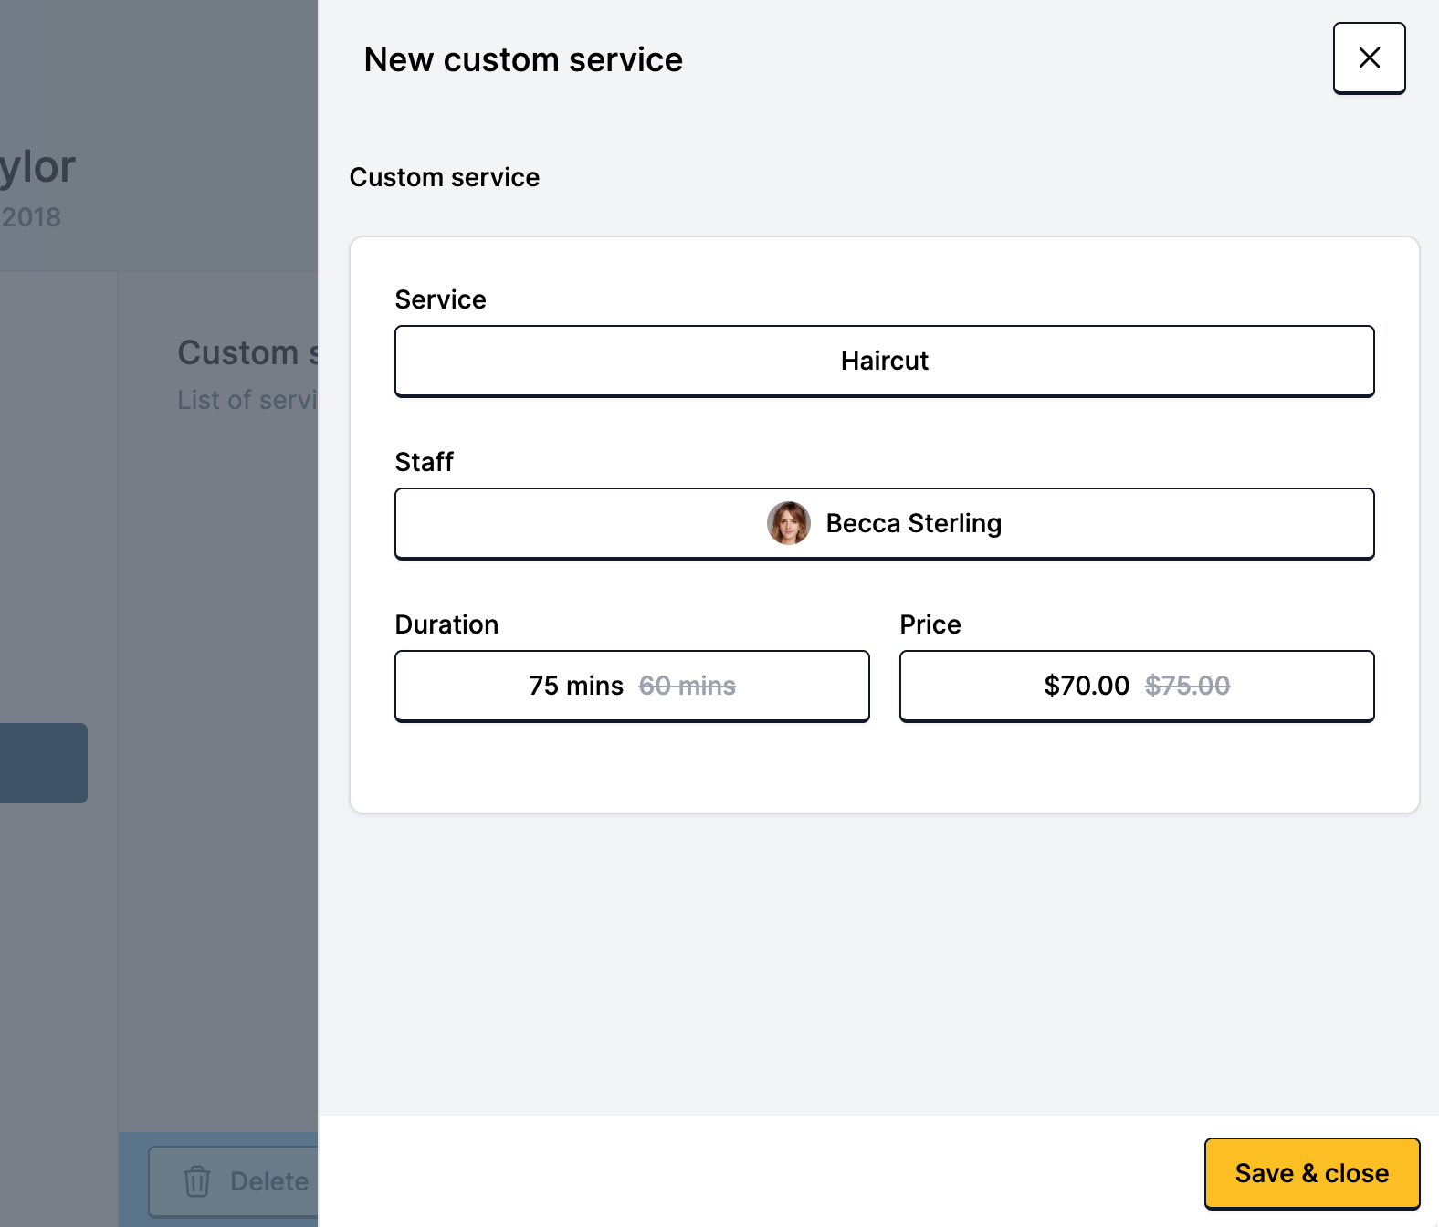Click the Staff field label
This screenshot has height=1227, width=1439.
[x=424, y=462]
